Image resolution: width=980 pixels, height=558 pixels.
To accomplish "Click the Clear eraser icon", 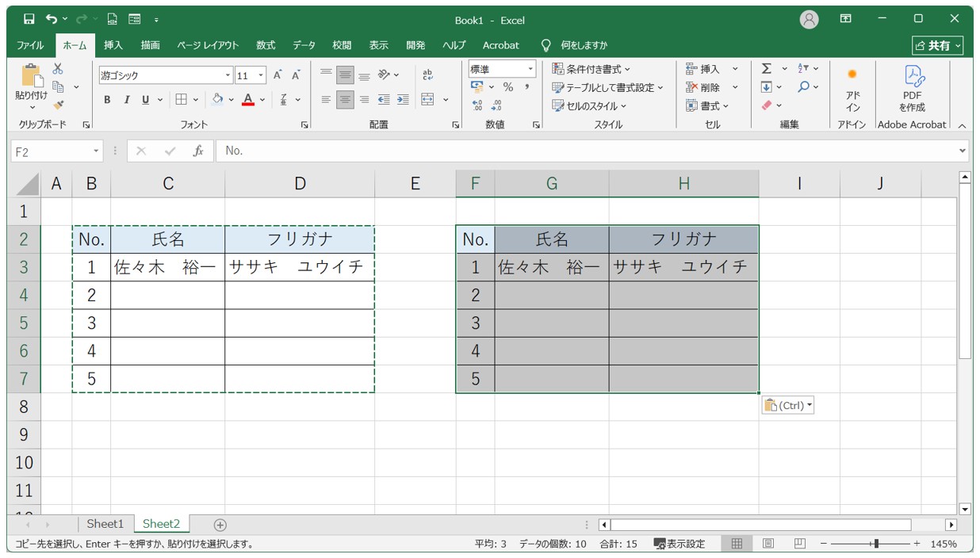I will 767,105.
